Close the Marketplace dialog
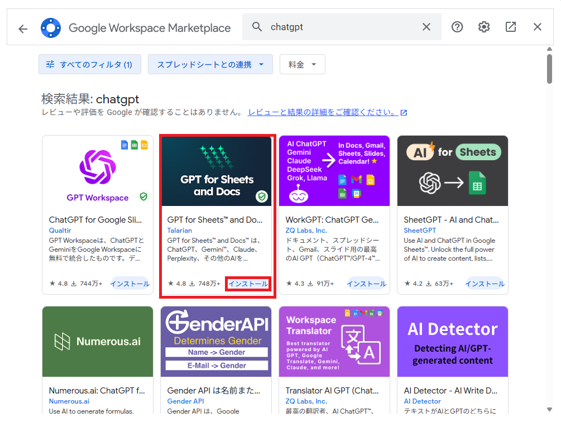 (x=537, y=27)
